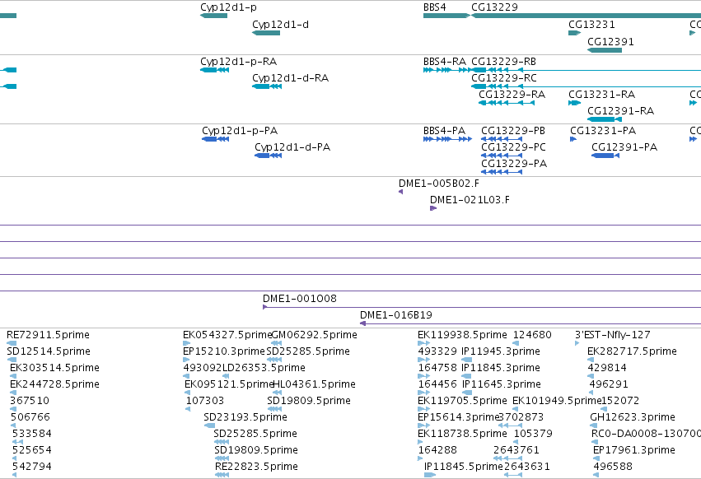Select the BBS4-RA transcript

pyautogui.click(x=447, y=70)
